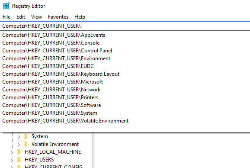Open the Edit menu
250x168 pixels.
coord(21,17)
